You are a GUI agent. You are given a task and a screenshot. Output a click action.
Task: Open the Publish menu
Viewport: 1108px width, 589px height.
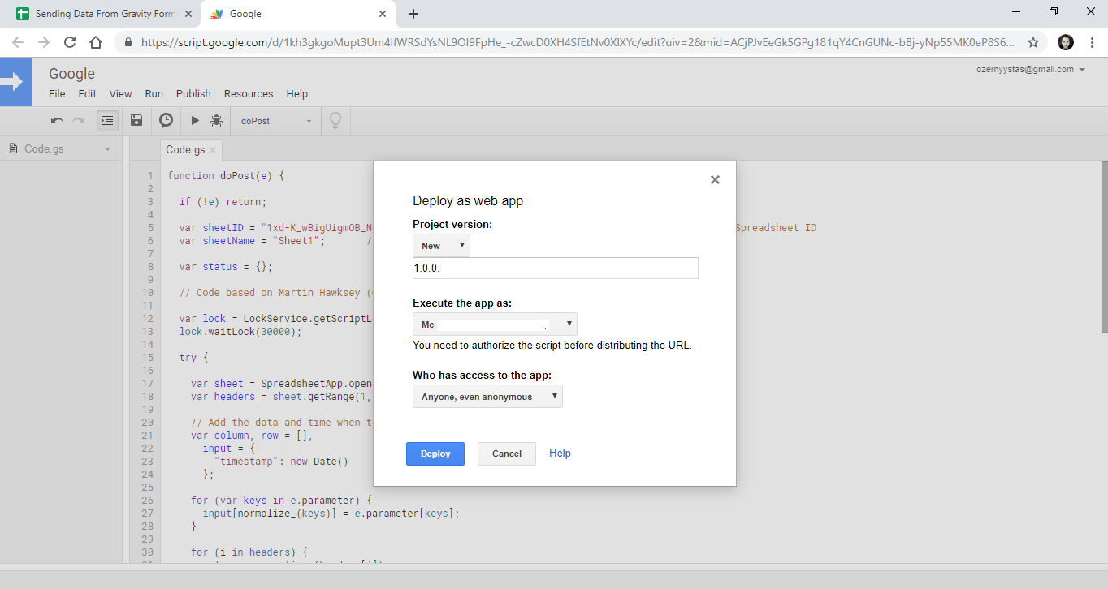tap(193, 93)
